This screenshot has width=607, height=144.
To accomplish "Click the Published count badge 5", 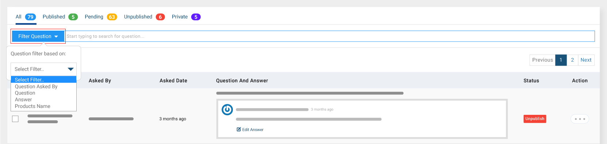I will pos(73,17).
